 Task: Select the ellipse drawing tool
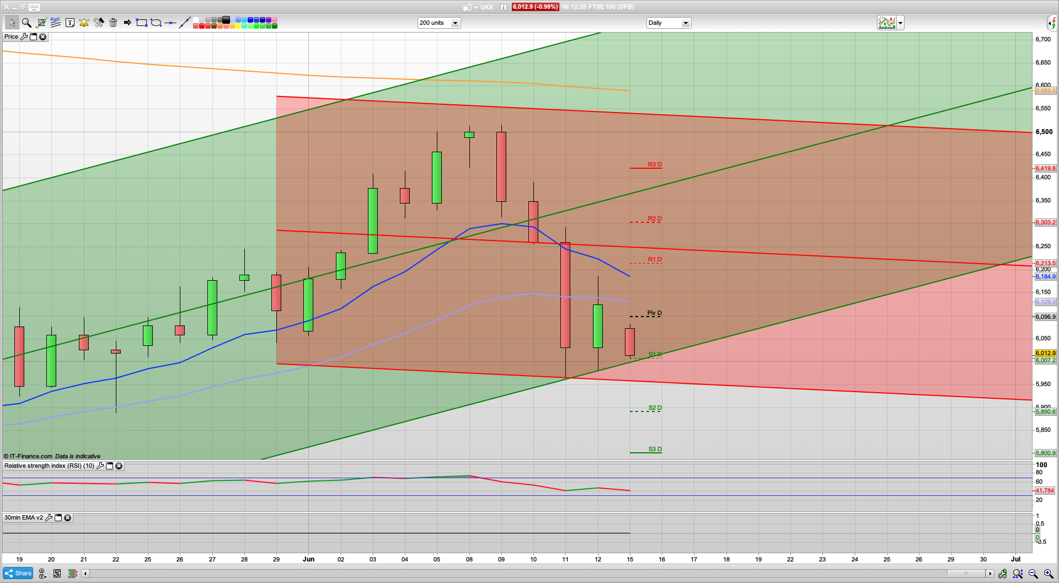156,23
